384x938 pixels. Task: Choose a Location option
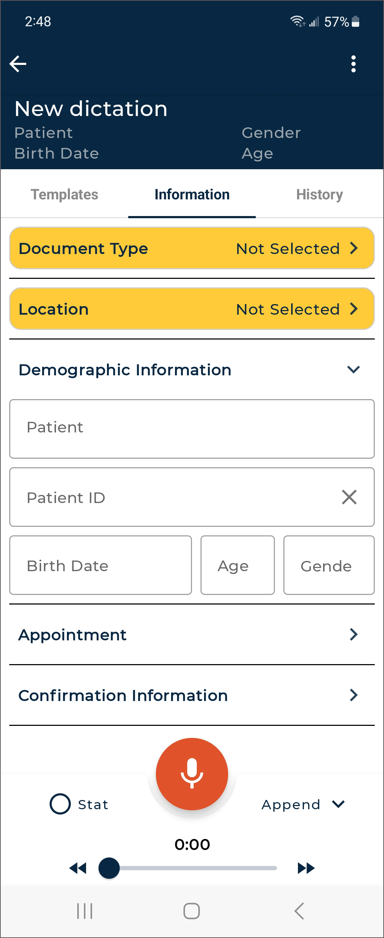coord(192,309)
